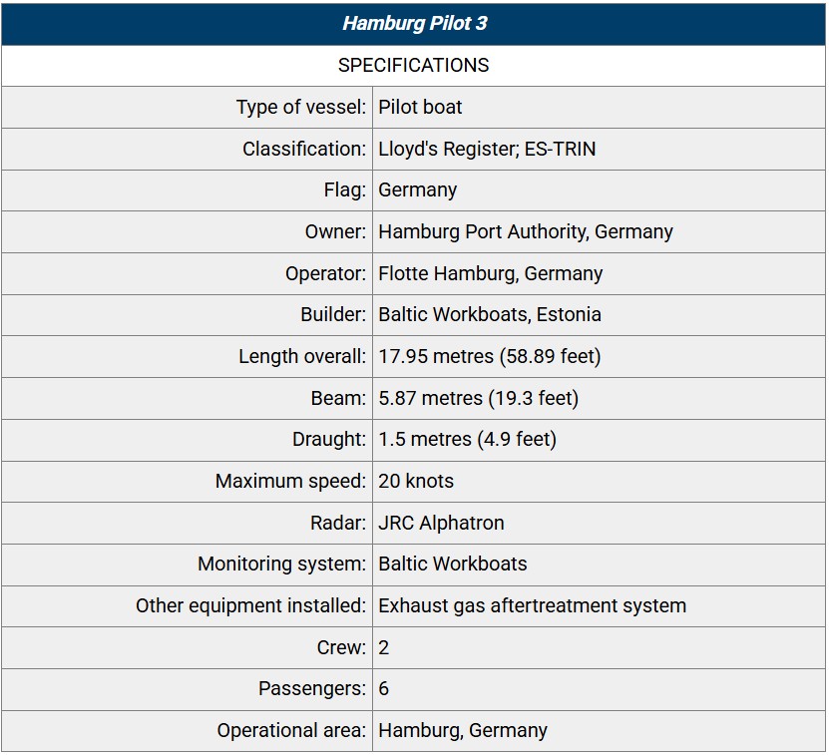Select Lloyd's Register; ES-TRIN value

click(x=487, y=149)
